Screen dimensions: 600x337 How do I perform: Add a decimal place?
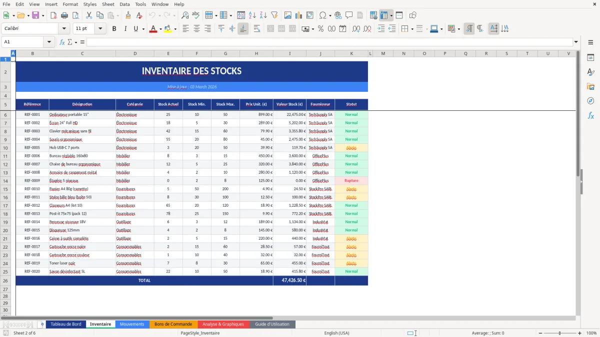pos(357,29)
